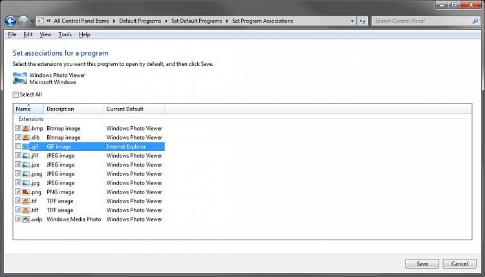Click the .bmp file type icon

click(x=26, y=128)
